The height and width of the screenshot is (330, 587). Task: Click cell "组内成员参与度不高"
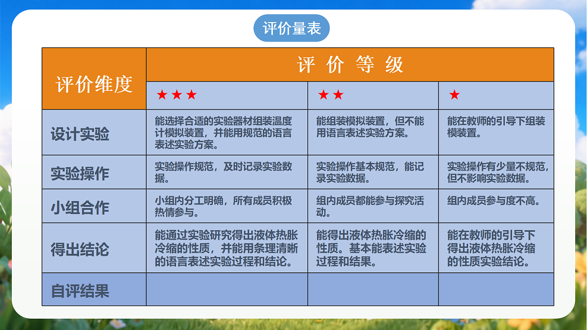coord(496,206)
